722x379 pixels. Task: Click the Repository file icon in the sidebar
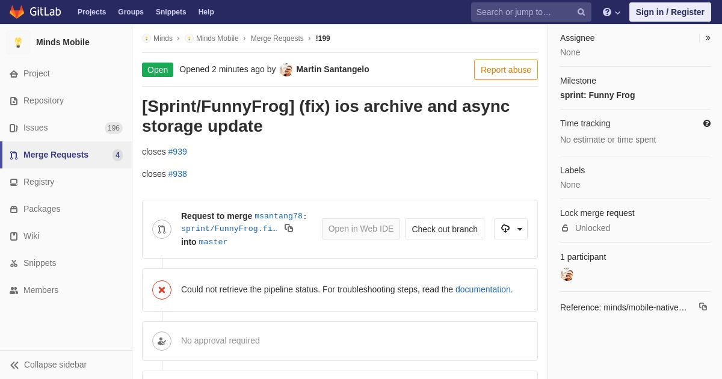pos(14,101)
